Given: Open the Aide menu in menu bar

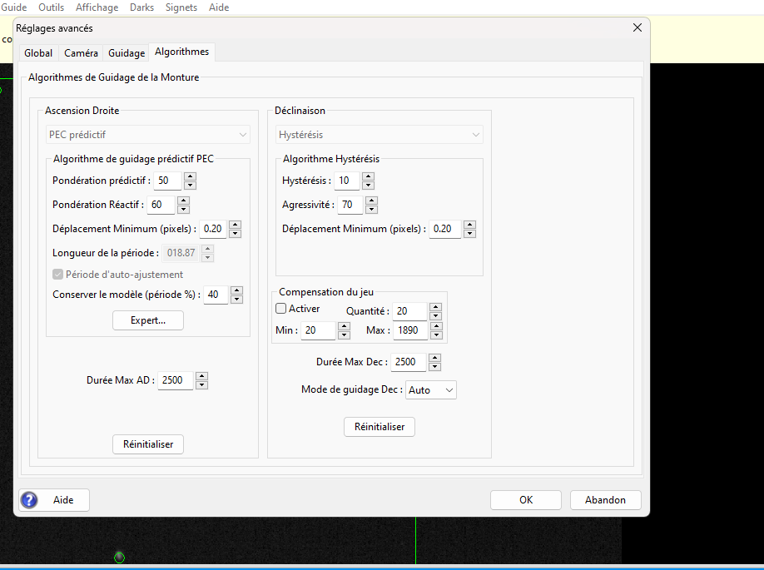Looking at the screenshot, I should tap(219, 7).
